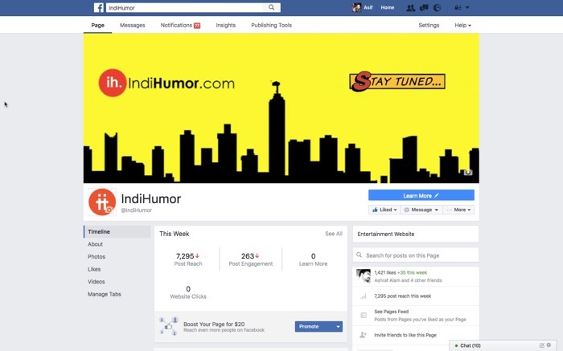Click the invite friends person icon
The height and width of the screenshot is (351, 563).
(363, 335)
